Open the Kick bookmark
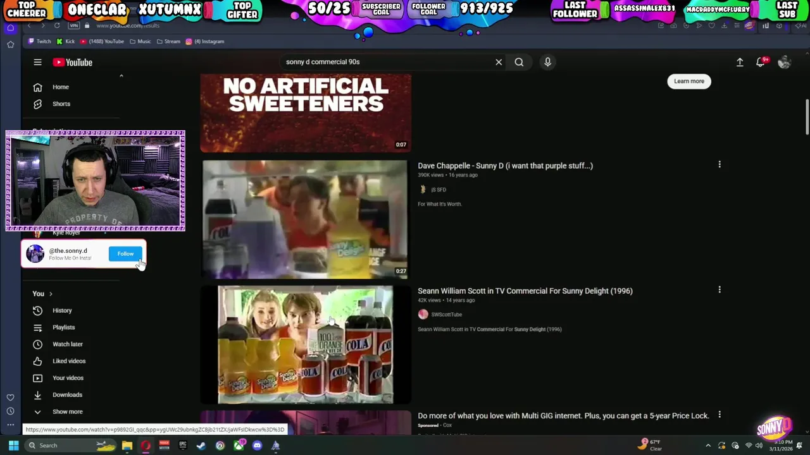Image resolution: width=810 pixels, height=455 pixels. pyautogui.click(x=66, y=42)
